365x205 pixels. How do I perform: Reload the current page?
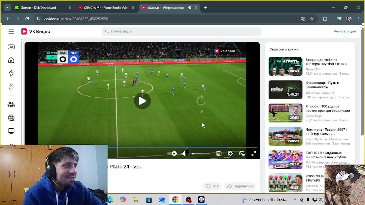point(27,19)
